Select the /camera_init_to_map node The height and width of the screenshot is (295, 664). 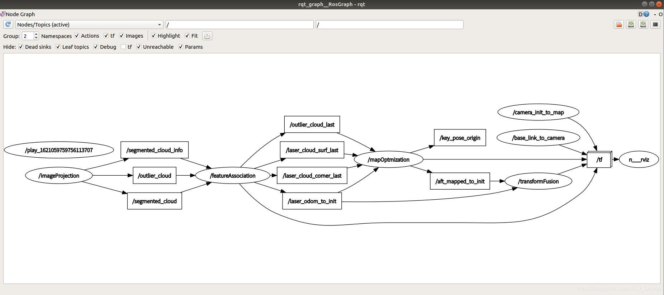(x=538, y=112)
